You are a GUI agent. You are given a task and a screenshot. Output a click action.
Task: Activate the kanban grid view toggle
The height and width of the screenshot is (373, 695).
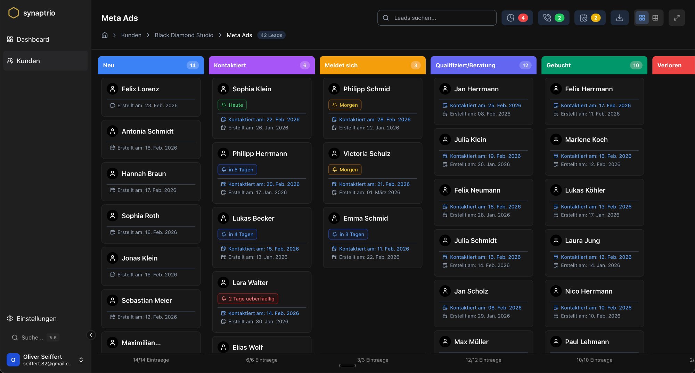(x=642, y=17)
